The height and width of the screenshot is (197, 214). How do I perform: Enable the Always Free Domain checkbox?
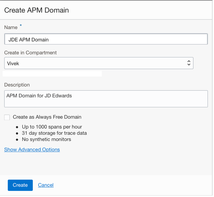coord(7,117)
